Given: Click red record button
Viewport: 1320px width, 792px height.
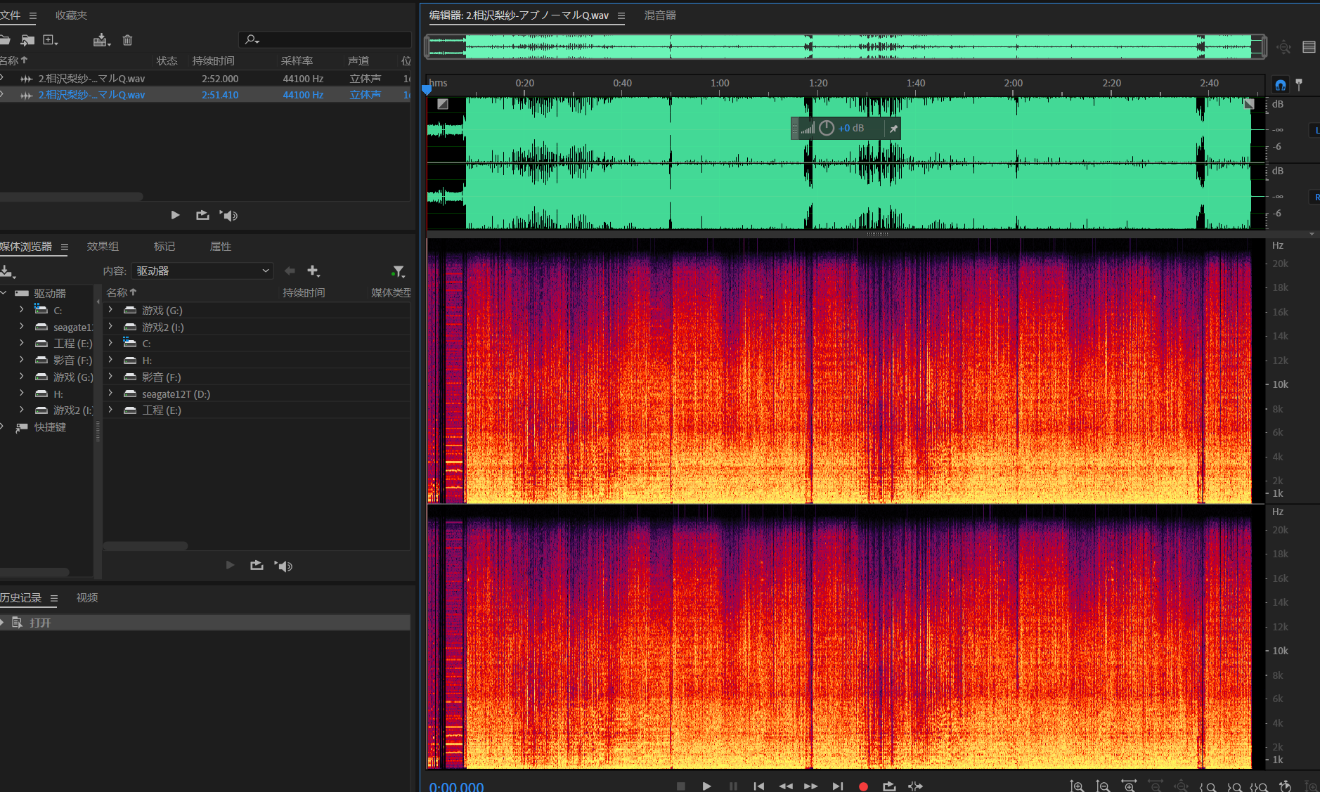Looking at the screenshot, I should [863, 786].
